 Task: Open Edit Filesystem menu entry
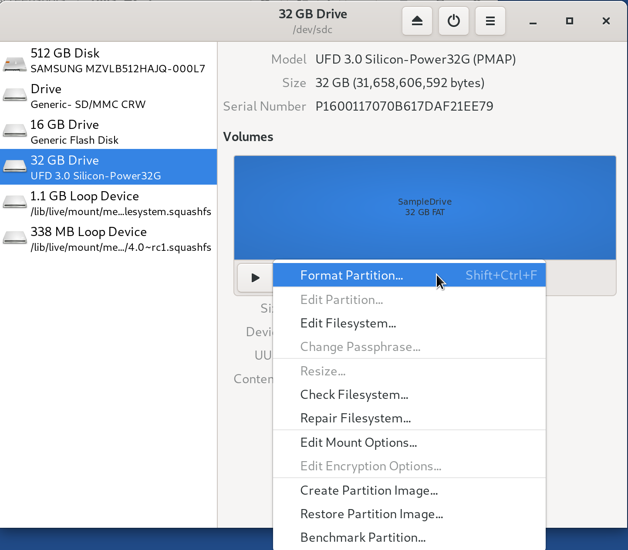pos(348,323)
